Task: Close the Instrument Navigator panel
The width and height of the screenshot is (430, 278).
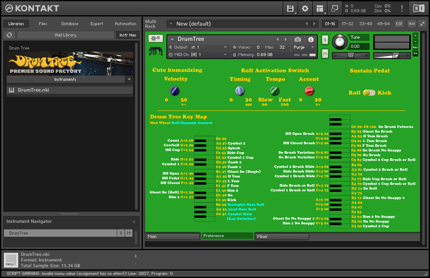Action: point(134,222)
